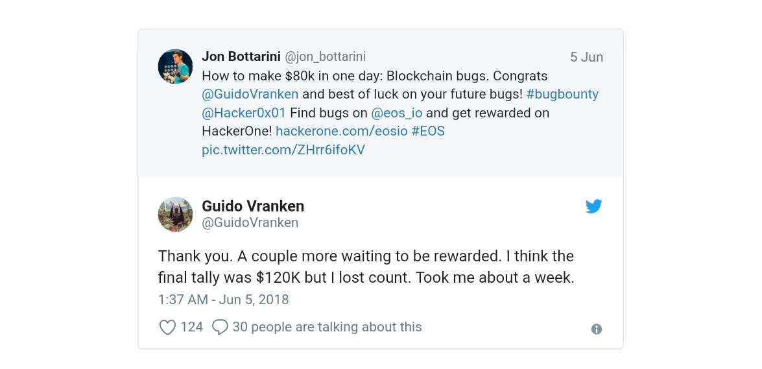Open the hackerone.com/eosio link

(x=341, y=131)
